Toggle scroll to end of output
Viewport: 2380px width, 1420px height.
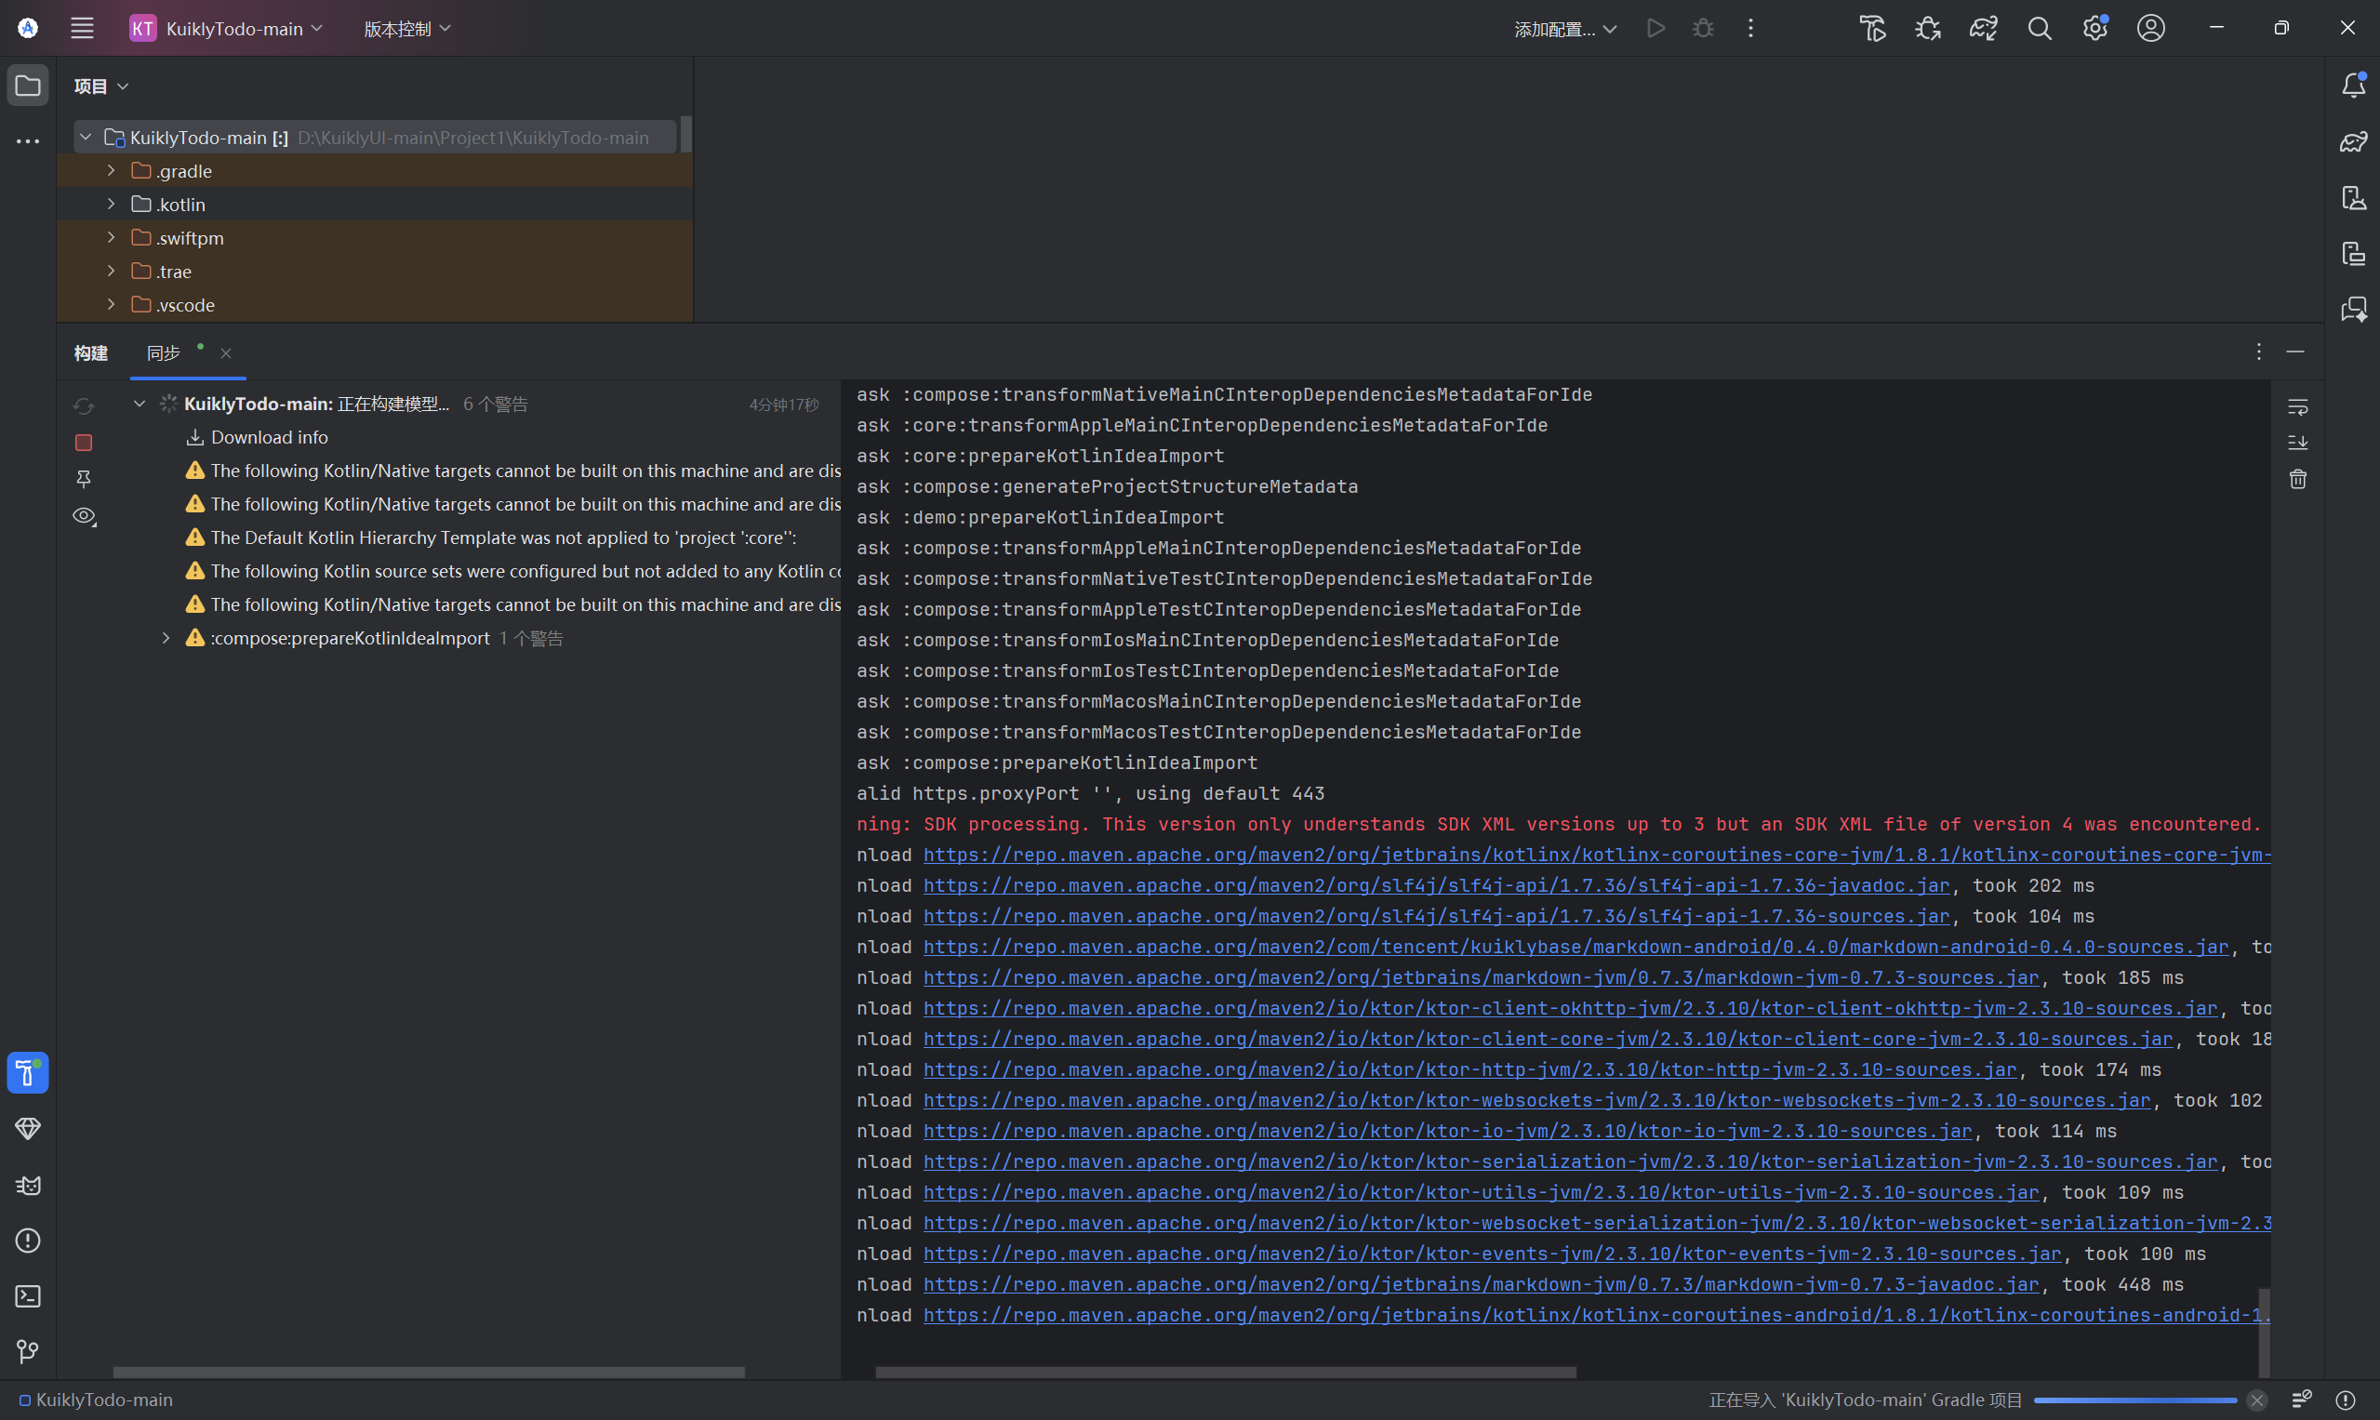pos(2298,442)
